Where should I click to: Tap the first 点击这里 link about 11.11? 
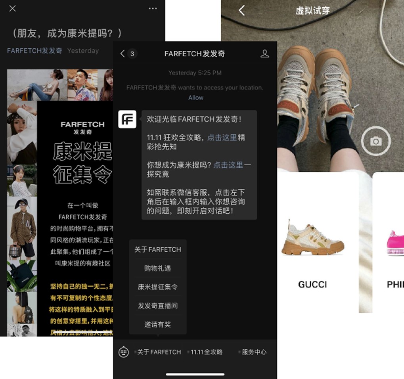pos(222,137)
